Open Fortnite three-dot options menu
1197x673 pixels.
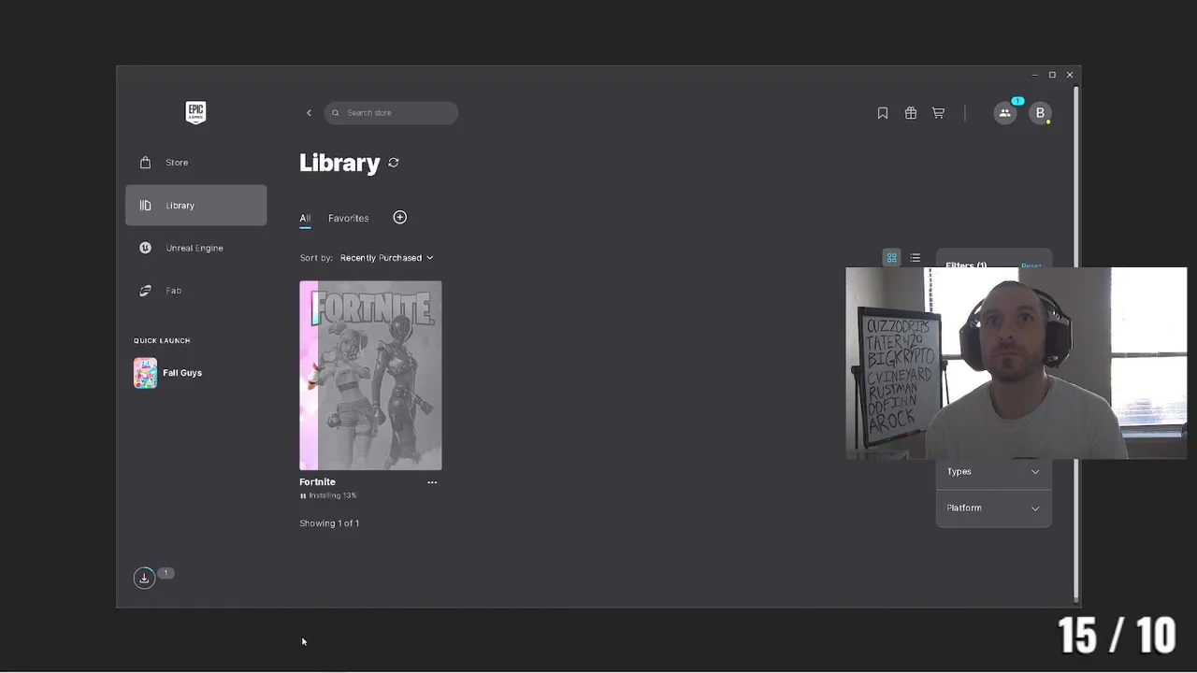tap(432, 482)
